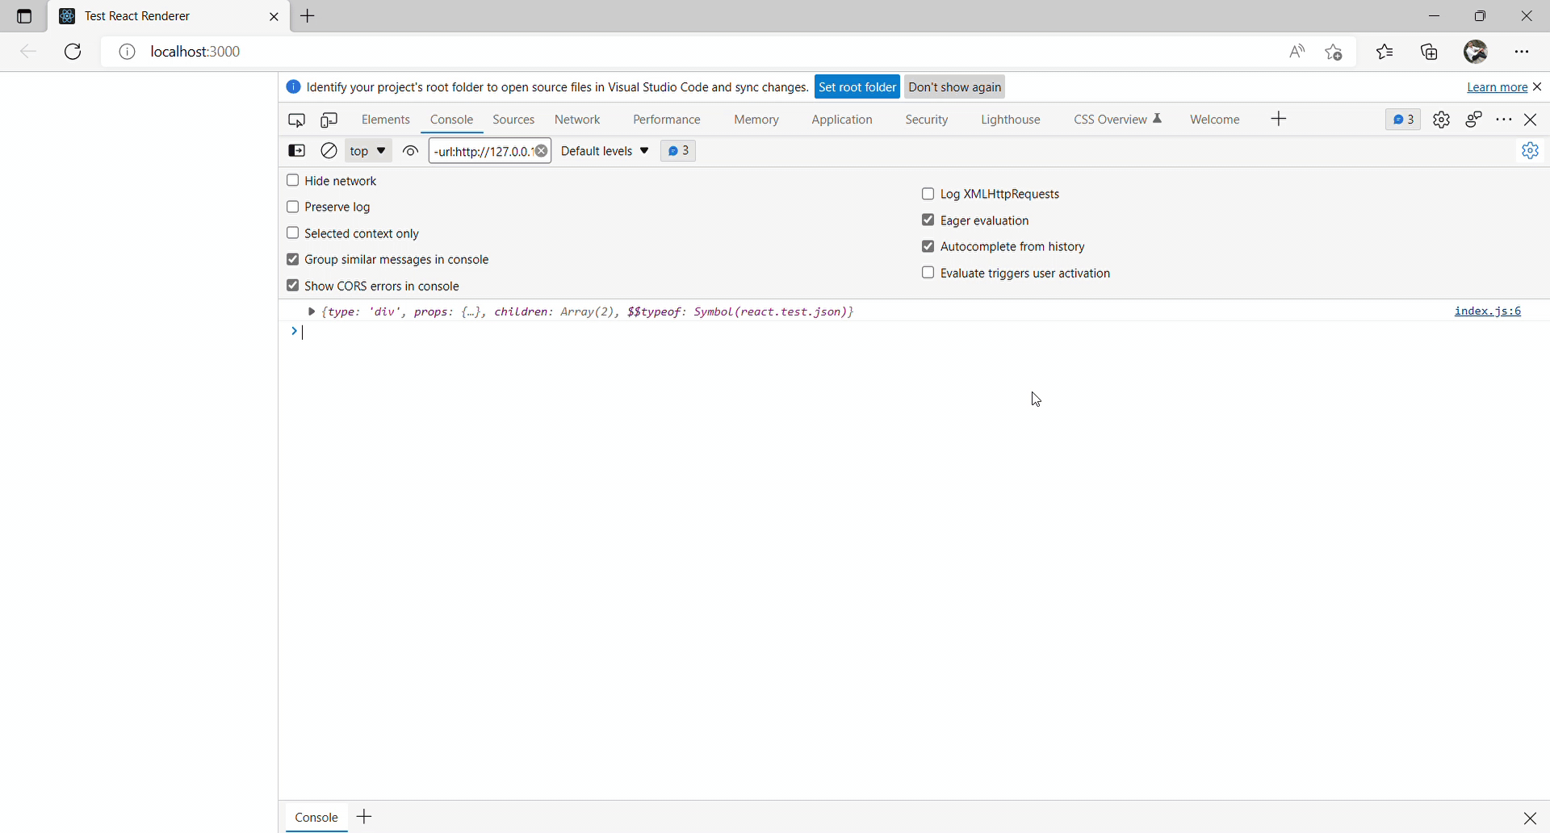Image resolution: width=1550 pixels, height=833 pixels.
Task: Open DevTools customize ellipsis menu
Action: pos(1504,120)
